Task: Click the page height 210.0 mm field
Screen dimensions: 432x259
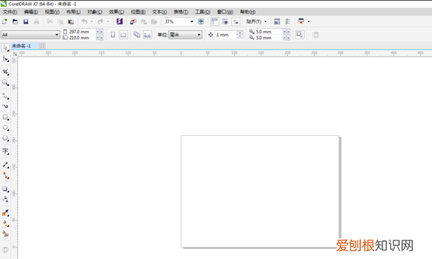Action: click(82, 37)
